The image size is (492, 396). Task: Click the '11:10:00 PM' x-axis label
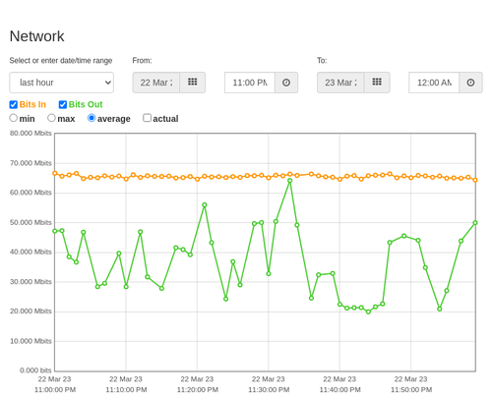[126, 390]
